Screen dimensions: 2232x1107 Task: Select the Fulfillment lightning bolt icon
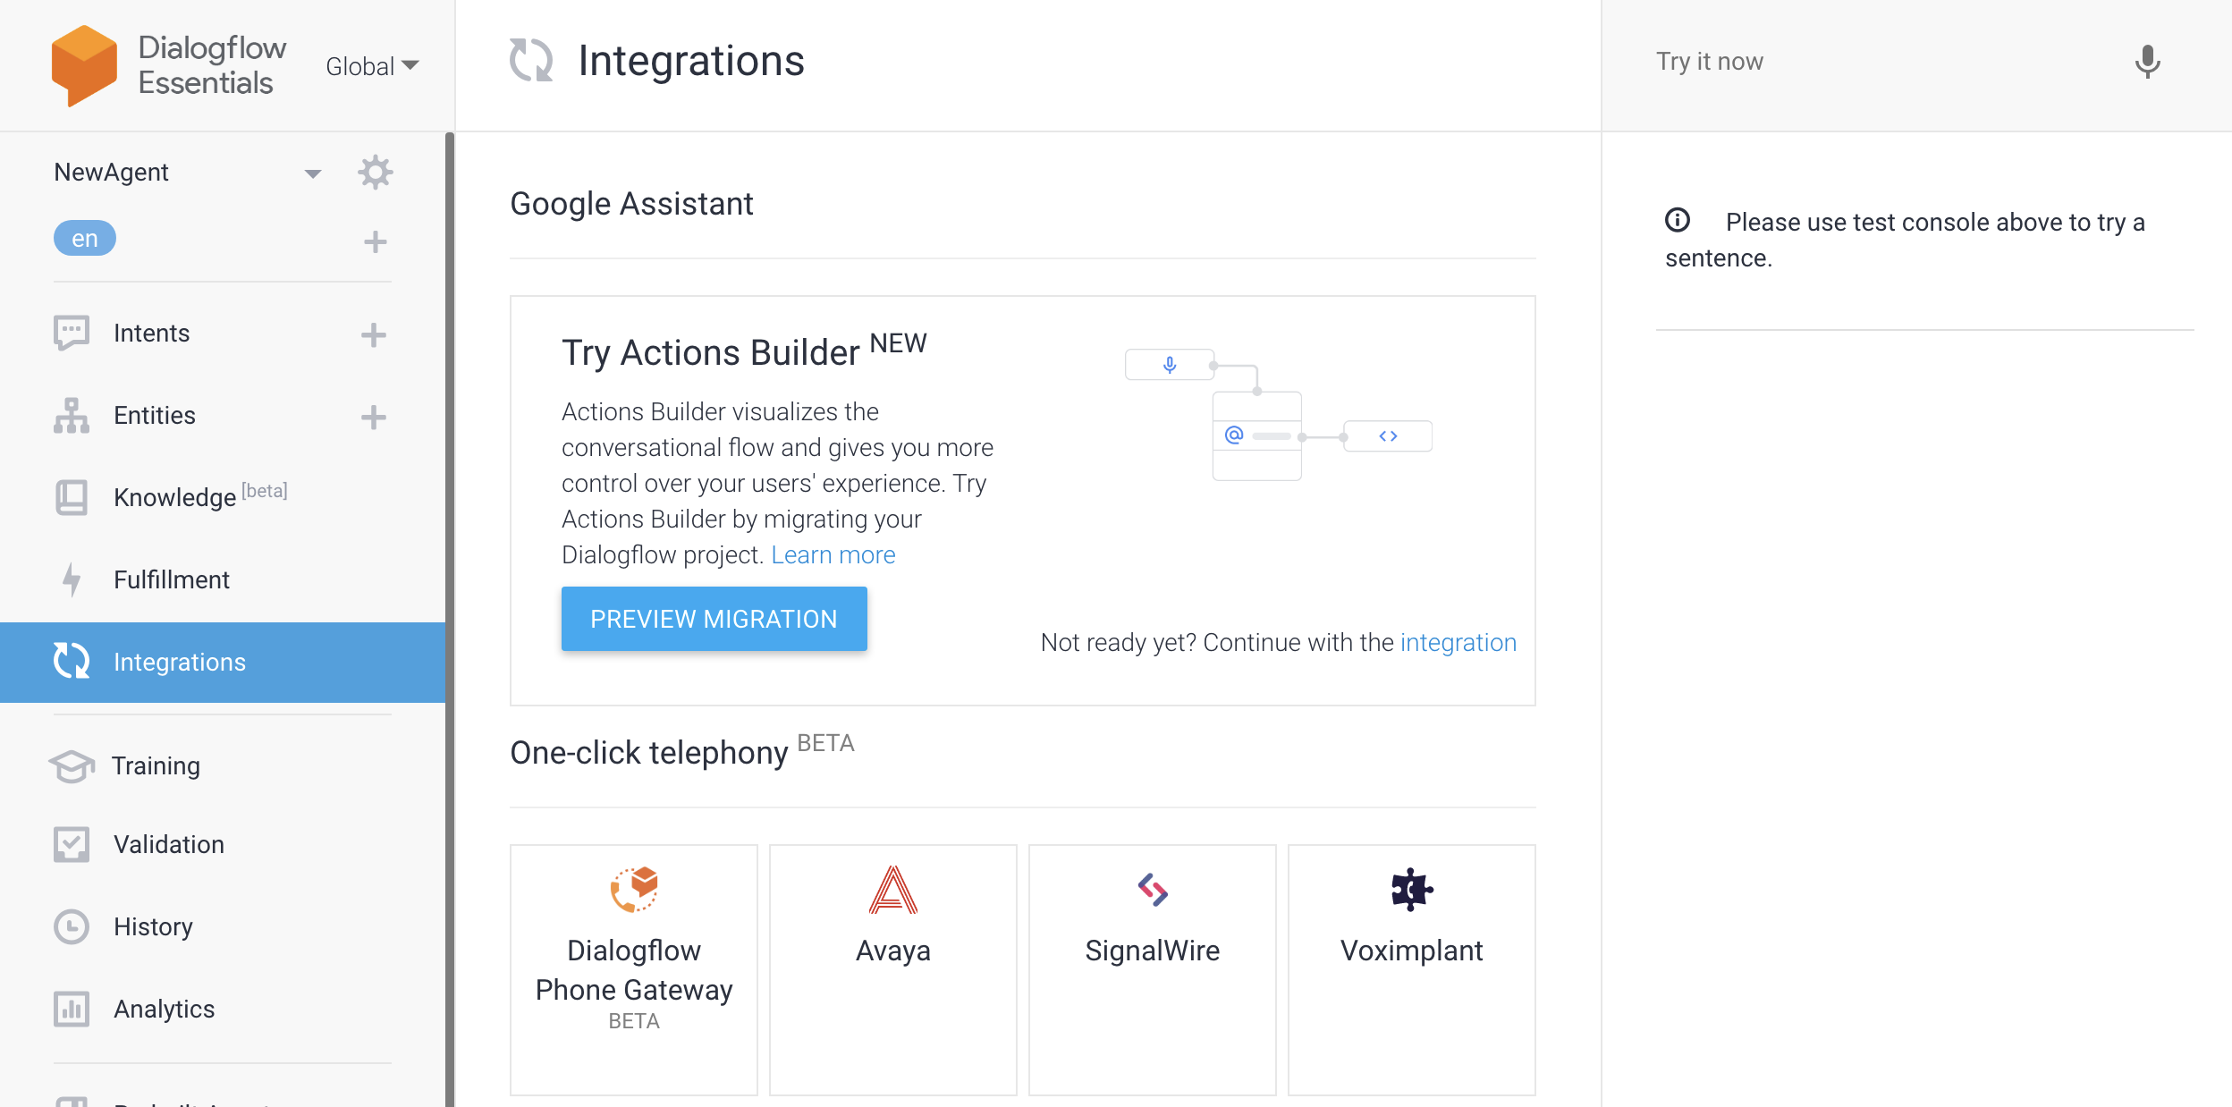(x=72, y=579)
